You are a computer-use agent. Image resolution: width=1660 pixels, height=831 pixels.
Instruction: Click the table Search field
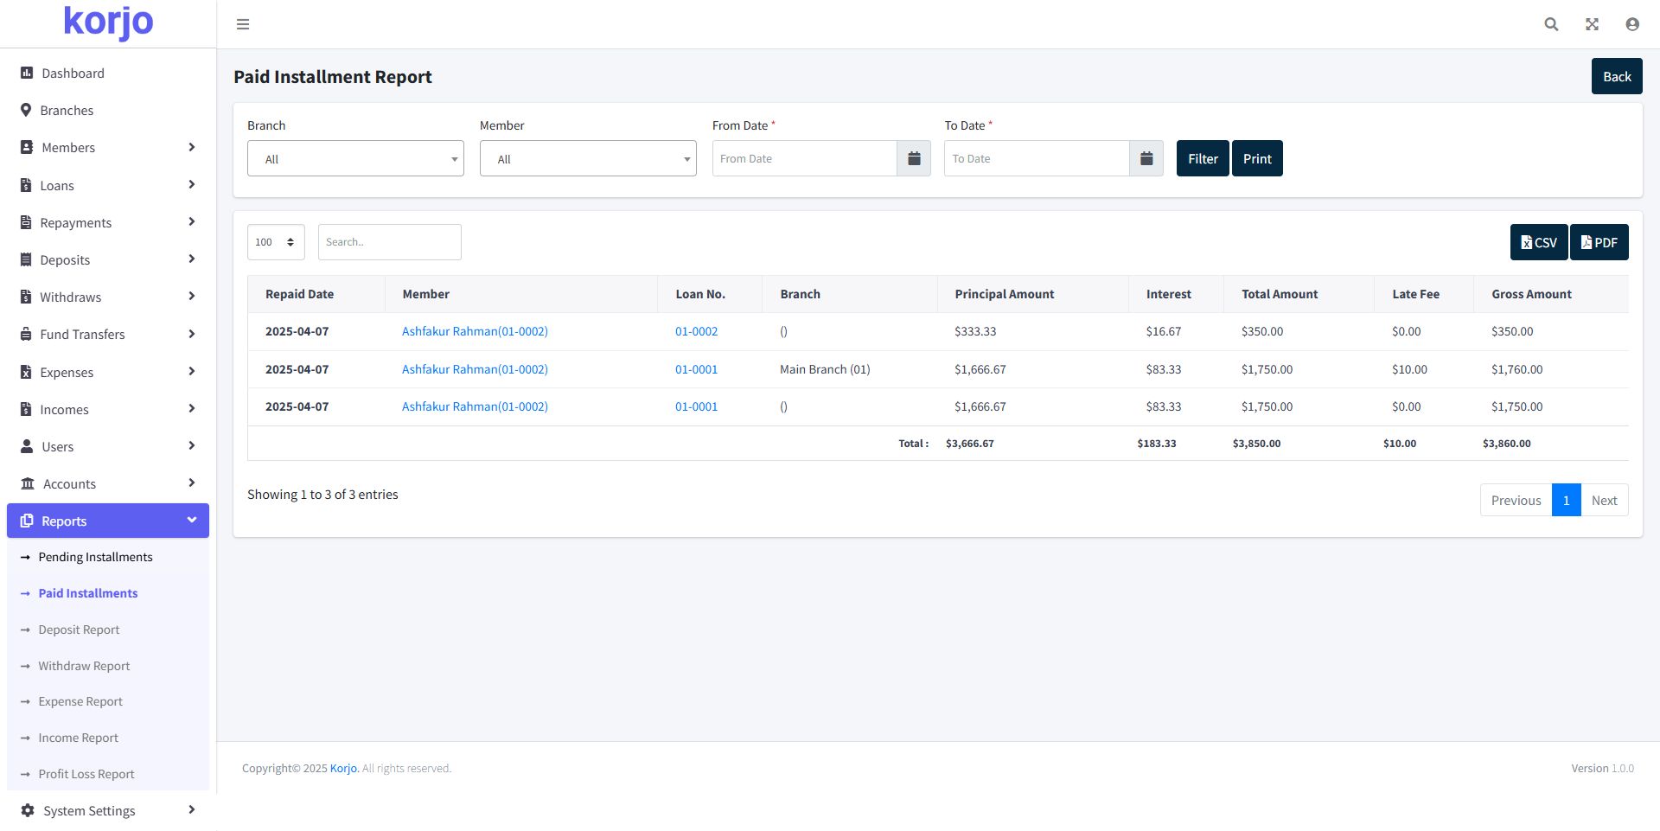pyautogui.click(x=389, y=242)
